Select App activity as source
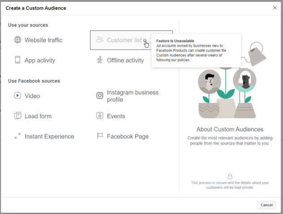The height and width of the screenshot is (214, 283). coord(40,60)
